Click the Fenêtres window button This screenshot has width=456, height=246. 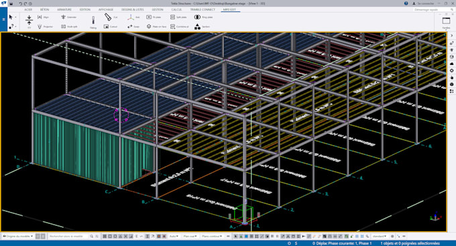(x=446, y=23)
